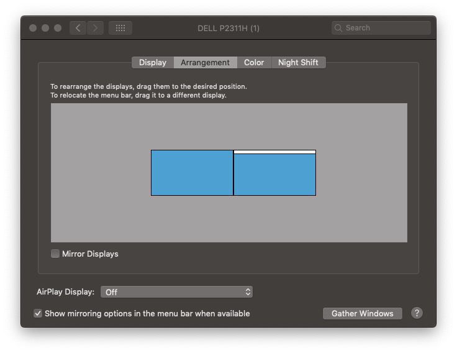Image resolution: width=457 pixels, height=353 pixels.
Task: Open the Color tab
Action: [x=254, y=63]
